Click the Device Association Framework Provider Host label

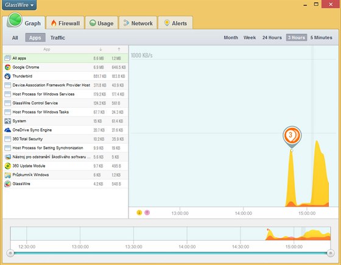point(51,85)
